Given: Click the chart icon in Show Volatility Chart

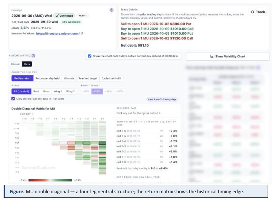Looking at the screenshot, I should [x=212, y=56].
